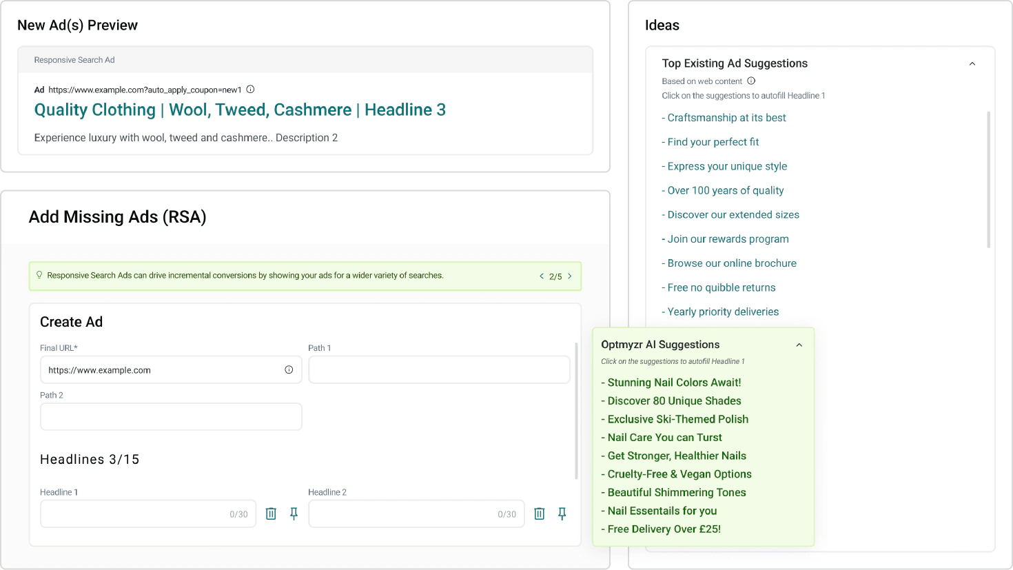
Task: Click the Ideas suggestions list scrollbar
Action: point(989,179)
